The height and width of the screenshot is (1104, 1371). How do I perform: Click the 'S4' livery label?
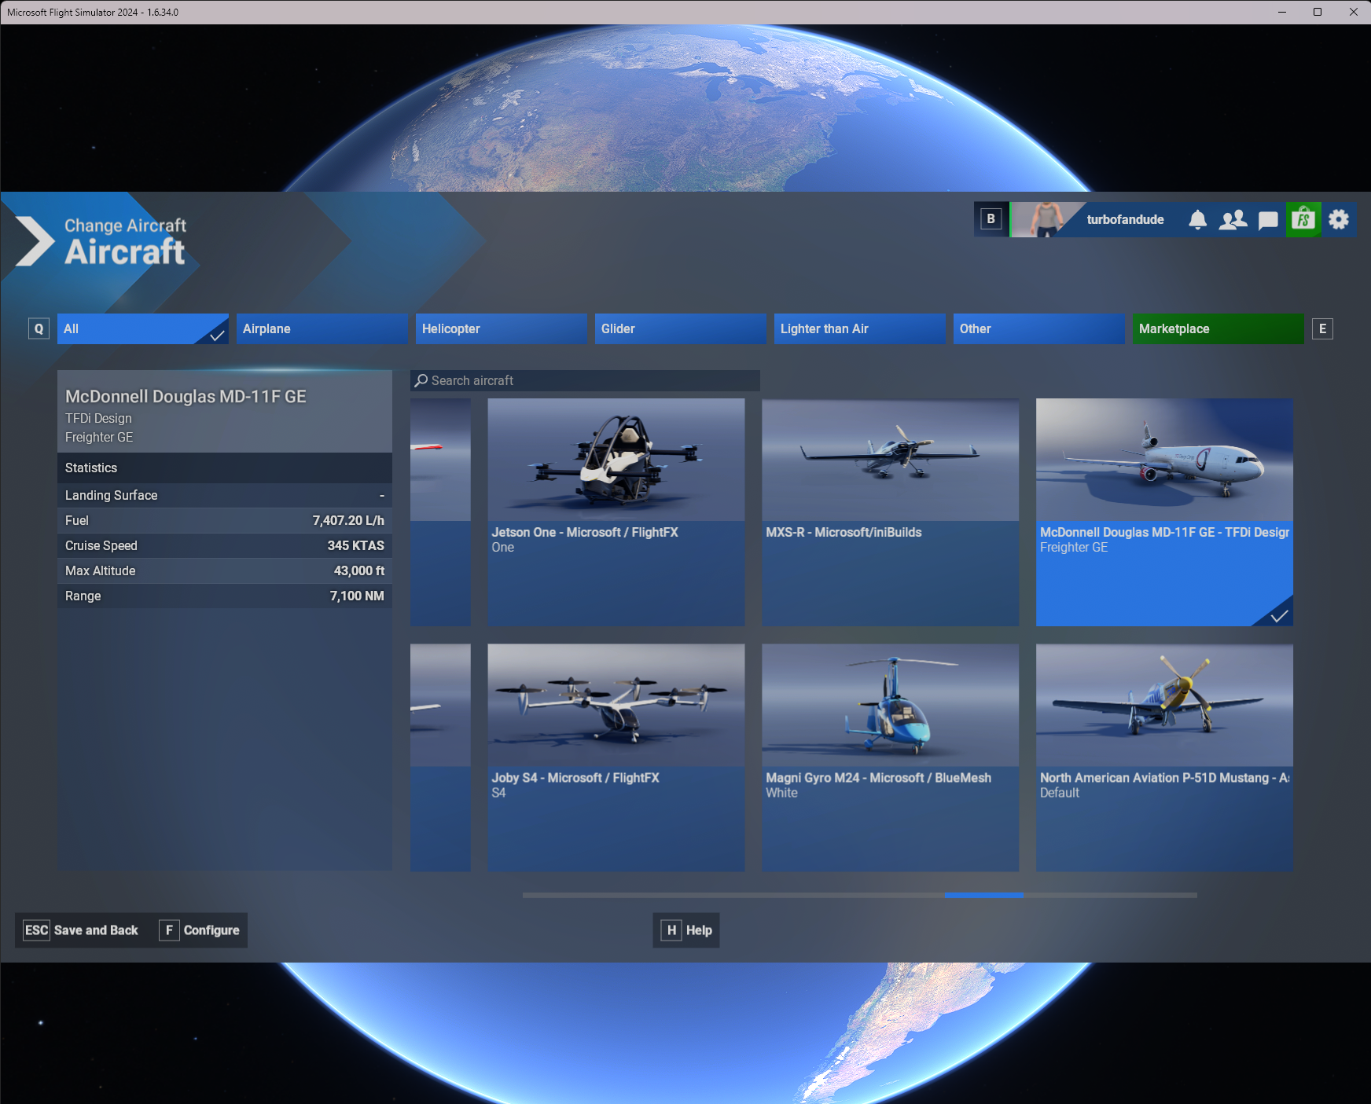[498, 793]
